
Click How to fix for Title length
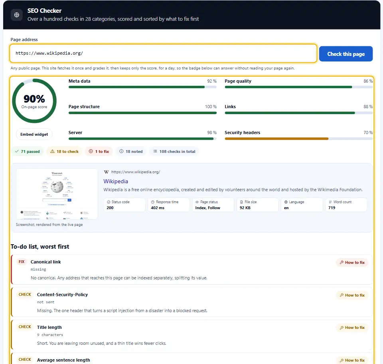point(352,328)
